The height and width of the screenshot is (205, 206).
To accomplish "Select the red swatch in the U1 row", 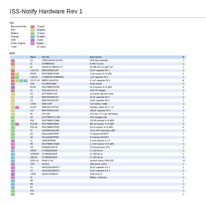I will point(13,61).
